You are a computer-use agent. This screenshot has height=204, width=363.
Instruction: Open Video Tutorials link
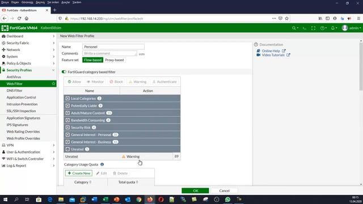click(273, 55)
